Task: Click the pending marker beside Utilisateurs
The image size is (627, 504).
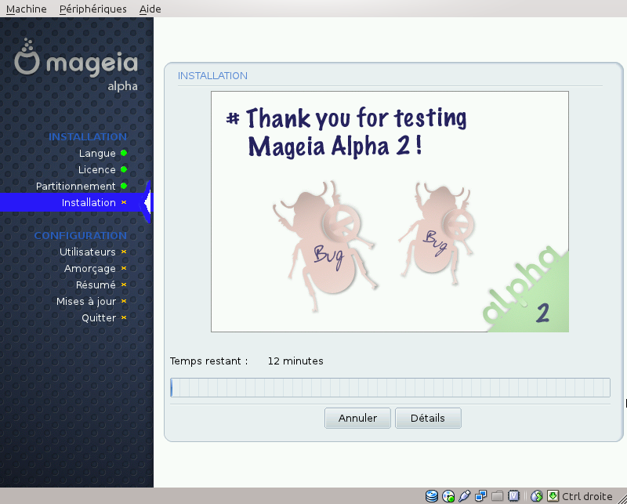Action: coord(124,252)
